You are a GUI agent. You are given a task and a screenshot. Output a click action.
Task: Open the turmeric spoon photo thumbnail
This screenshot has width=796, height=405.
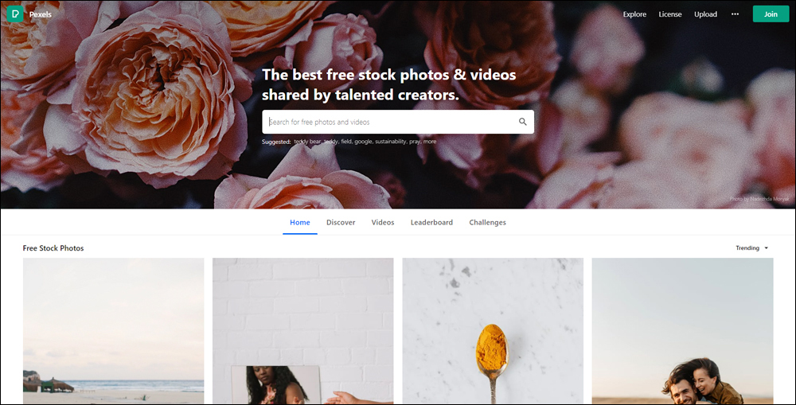coord(493,331)
